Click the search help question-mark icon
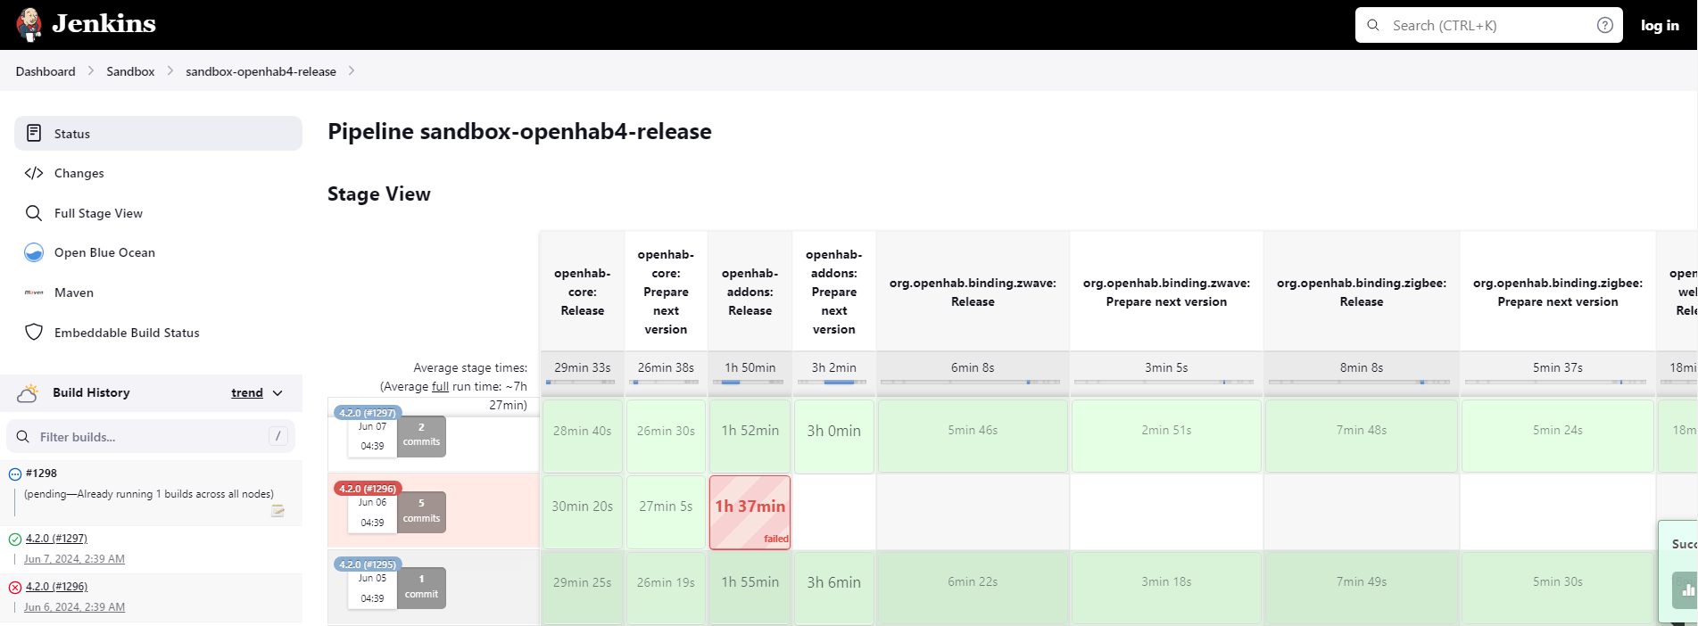The width and height of the screenshot is (1698, 626). [1604, 25]
